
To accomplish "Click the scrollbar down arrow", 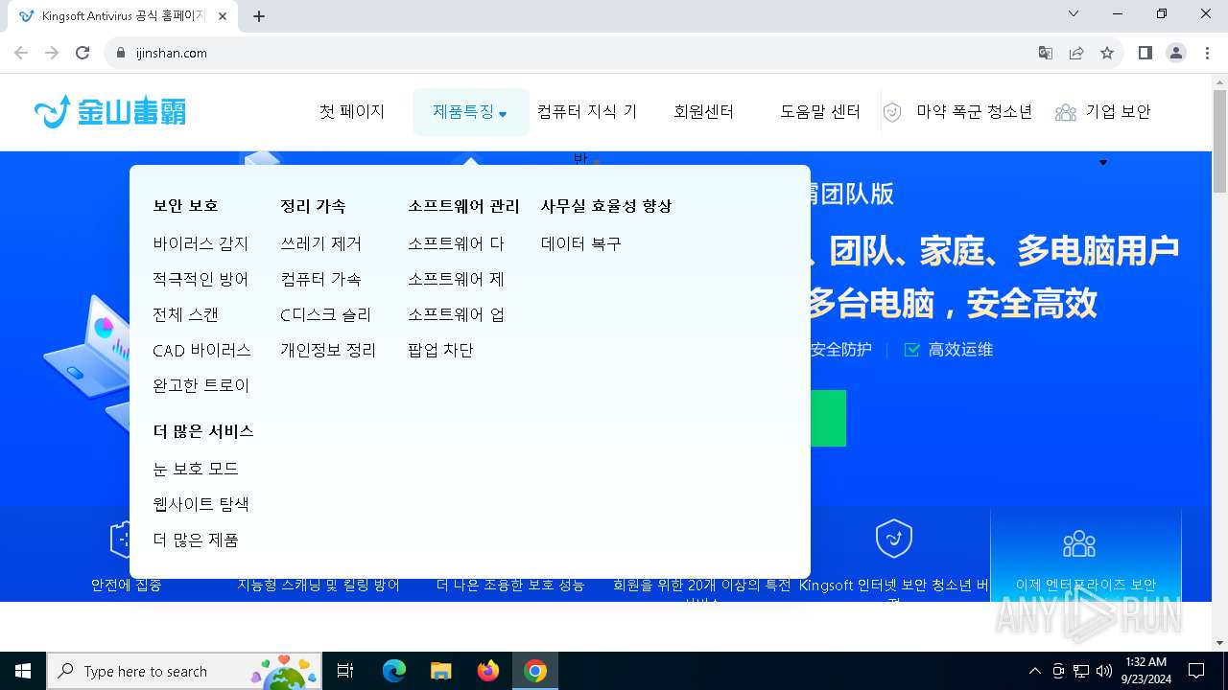I will tap(1219, 642).
